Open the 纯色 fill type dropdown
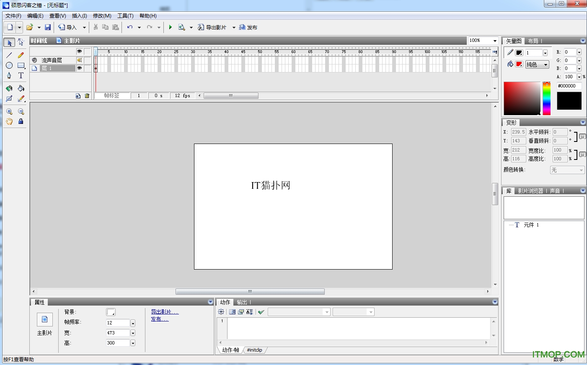The image size is (587, 365). click(537, 64)
